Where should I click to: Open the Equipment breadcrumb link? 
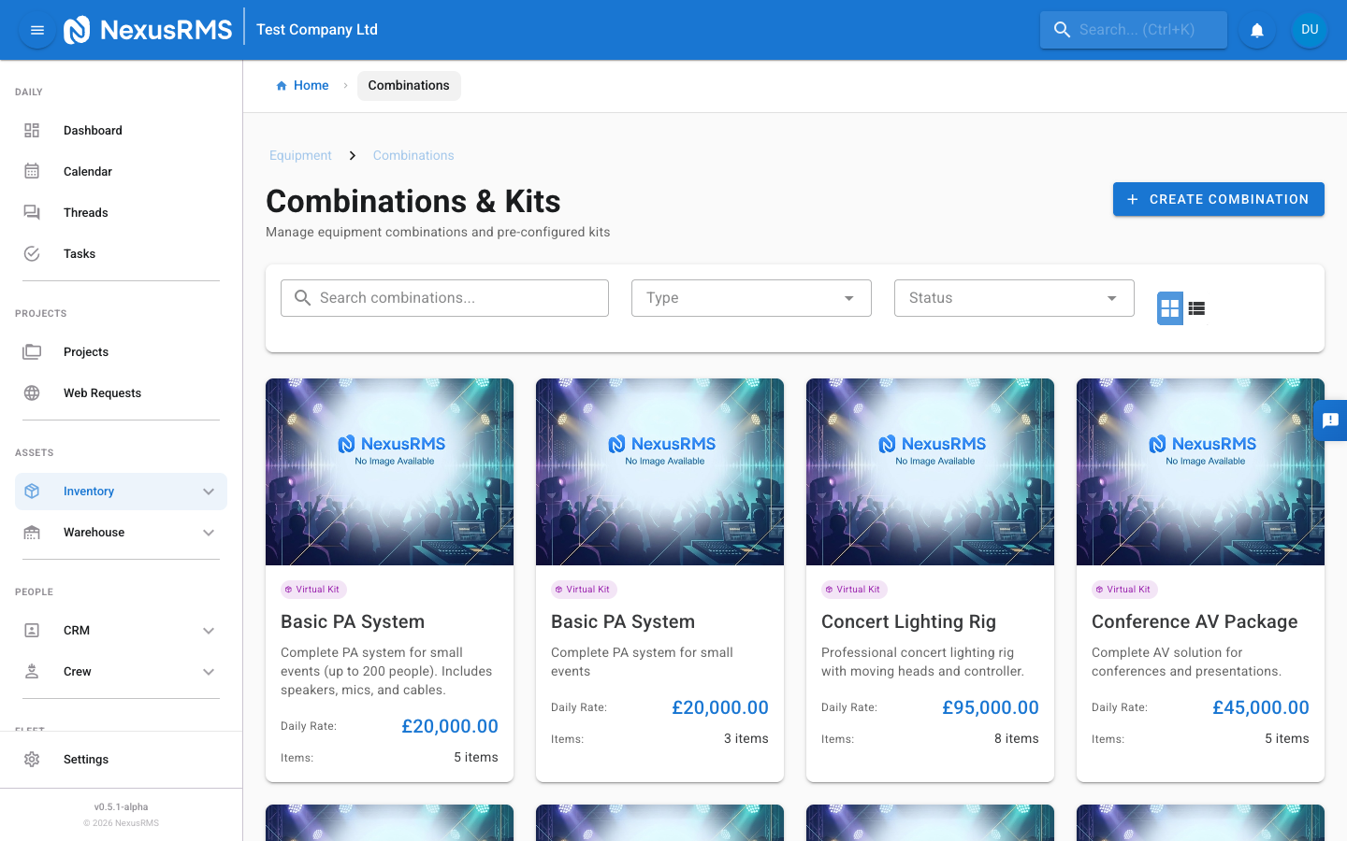point(300,155)
